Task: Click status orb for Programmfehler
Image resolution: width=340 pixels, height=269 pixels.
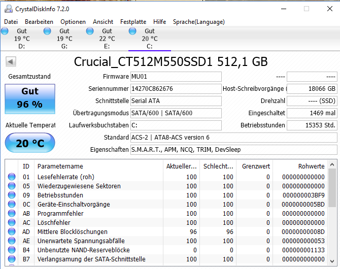Action: click(12, 213)
